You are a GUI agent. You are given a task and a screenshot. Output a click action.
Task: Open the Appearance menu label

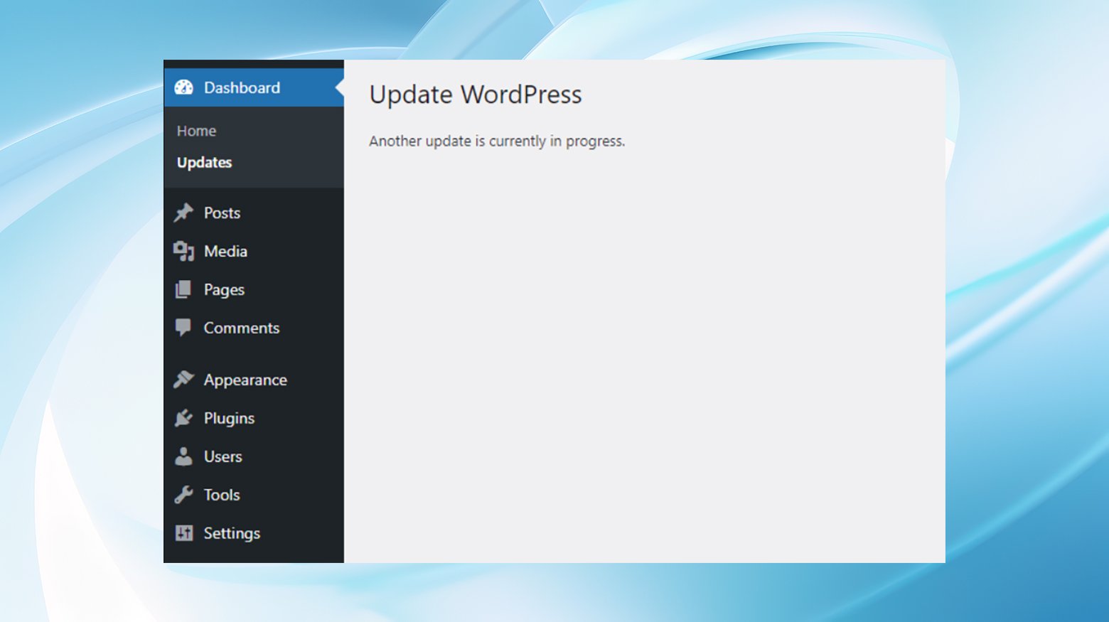pyautogui.click(x=245, y=380)
